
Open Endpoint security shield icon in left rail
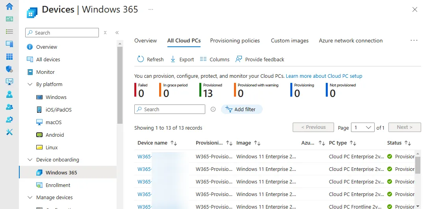point(9,69)
